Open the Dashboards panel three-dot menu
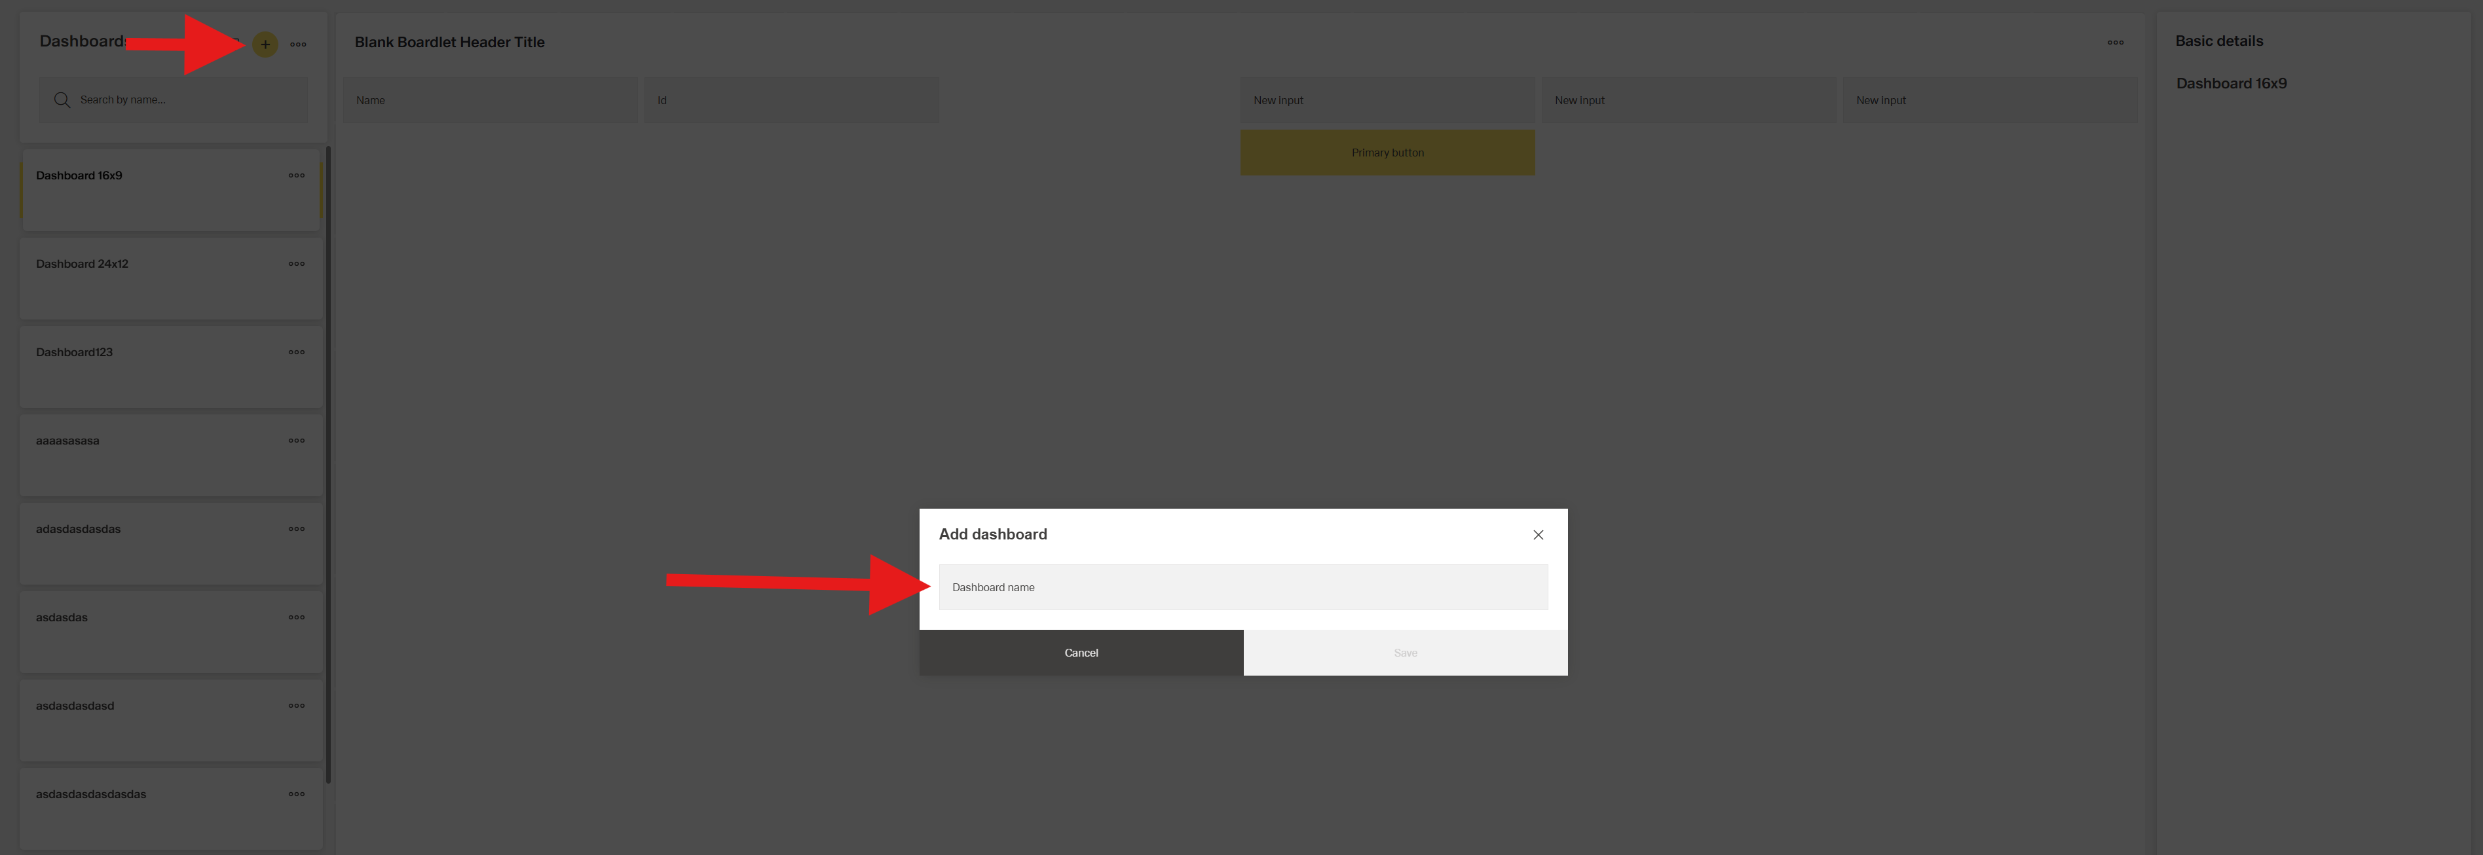This screenshot has height=855, width=2483. (298, 45)
